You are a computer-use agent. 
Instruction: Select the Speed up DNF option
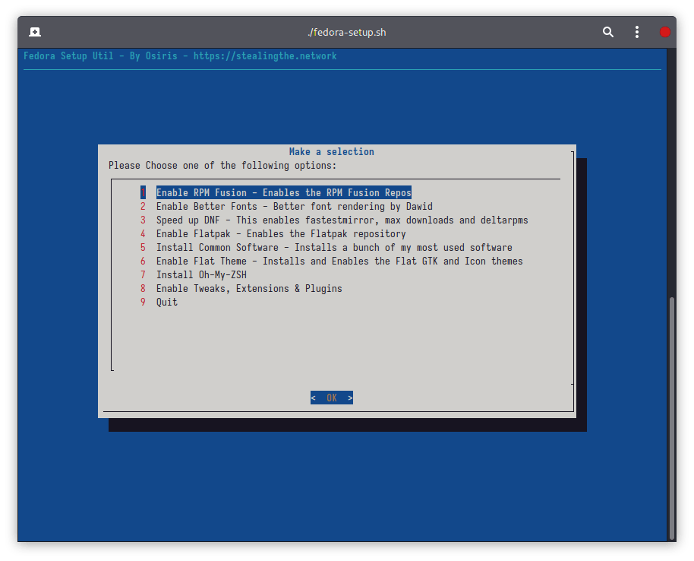(342, 220)
